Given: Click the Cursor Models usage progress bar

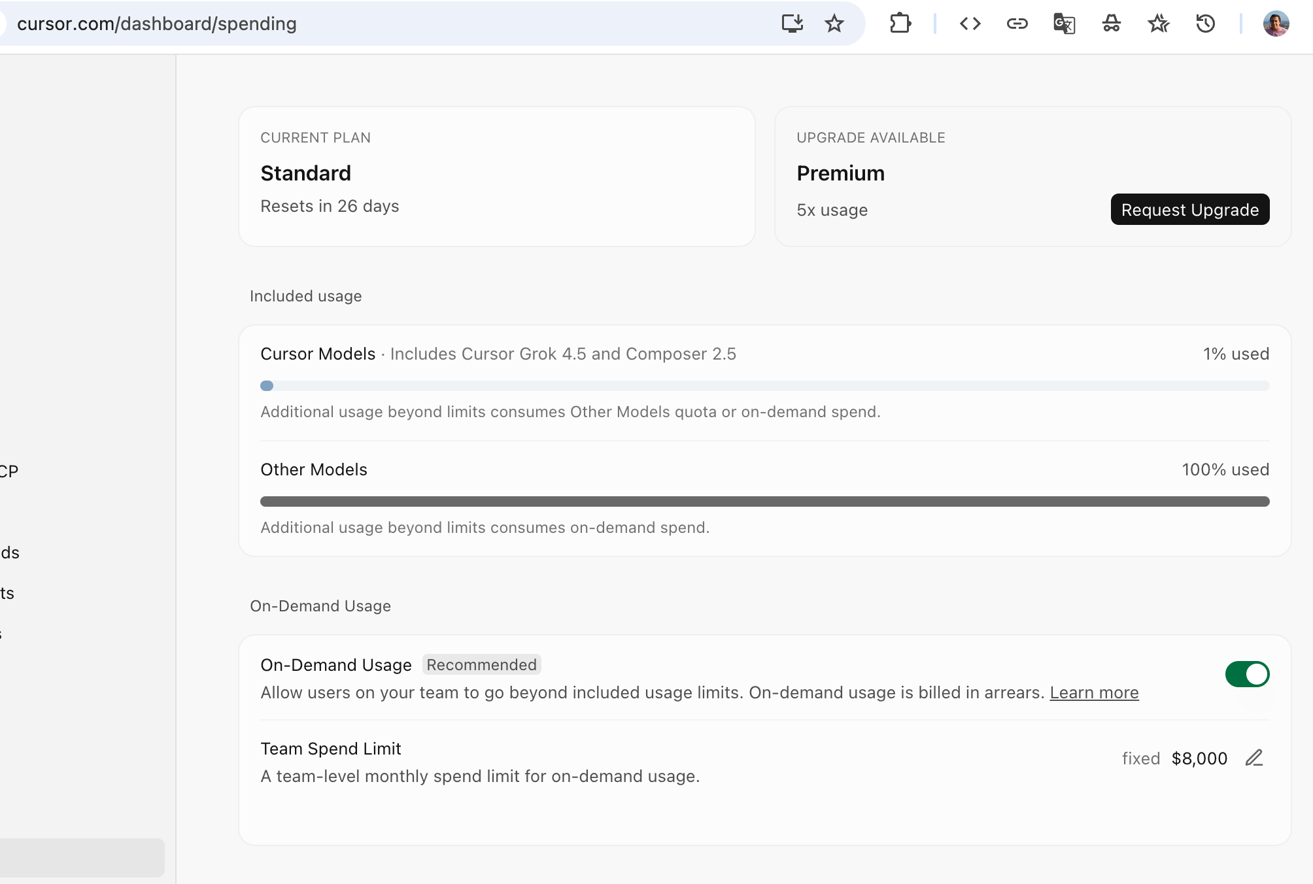Looking at the screenshot, I should tap(765, 386).
